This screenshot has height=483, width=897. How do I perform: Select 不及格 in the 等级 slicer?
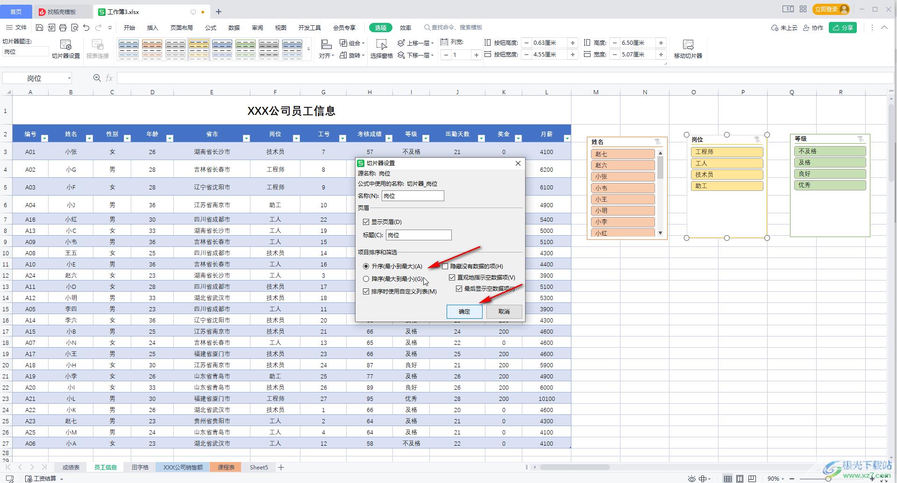830,151
